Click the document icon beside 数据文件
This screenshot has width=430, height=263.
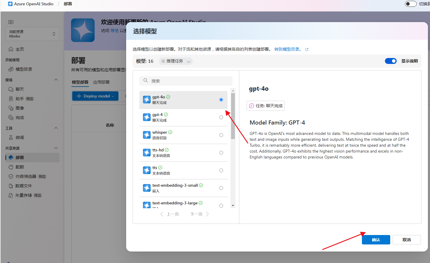[x=11, y=186]
